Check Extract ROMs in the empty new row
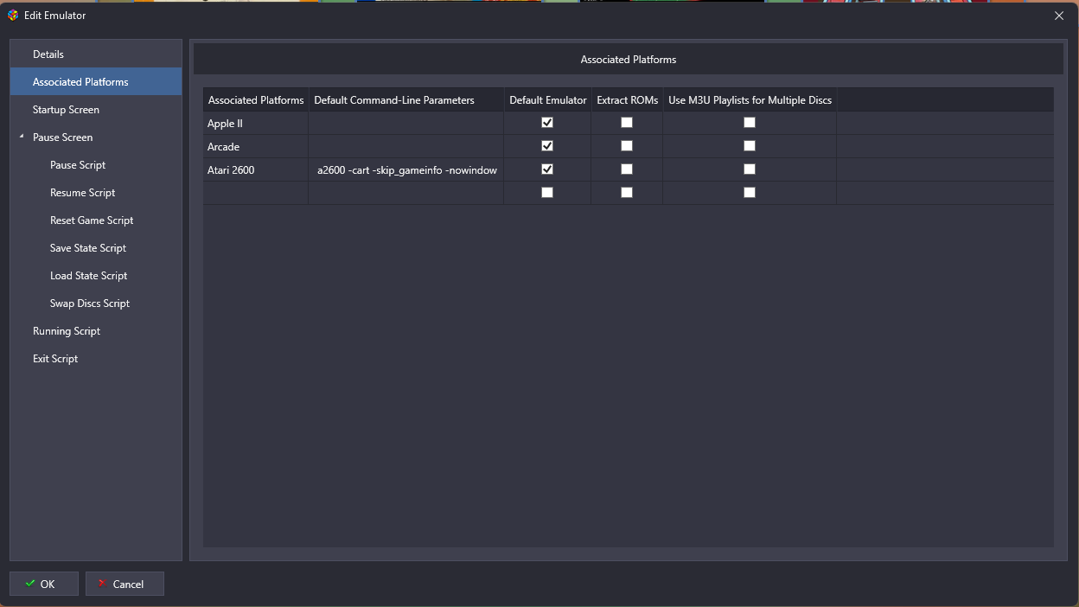1079x607 pixels. [x=627, y=193]
